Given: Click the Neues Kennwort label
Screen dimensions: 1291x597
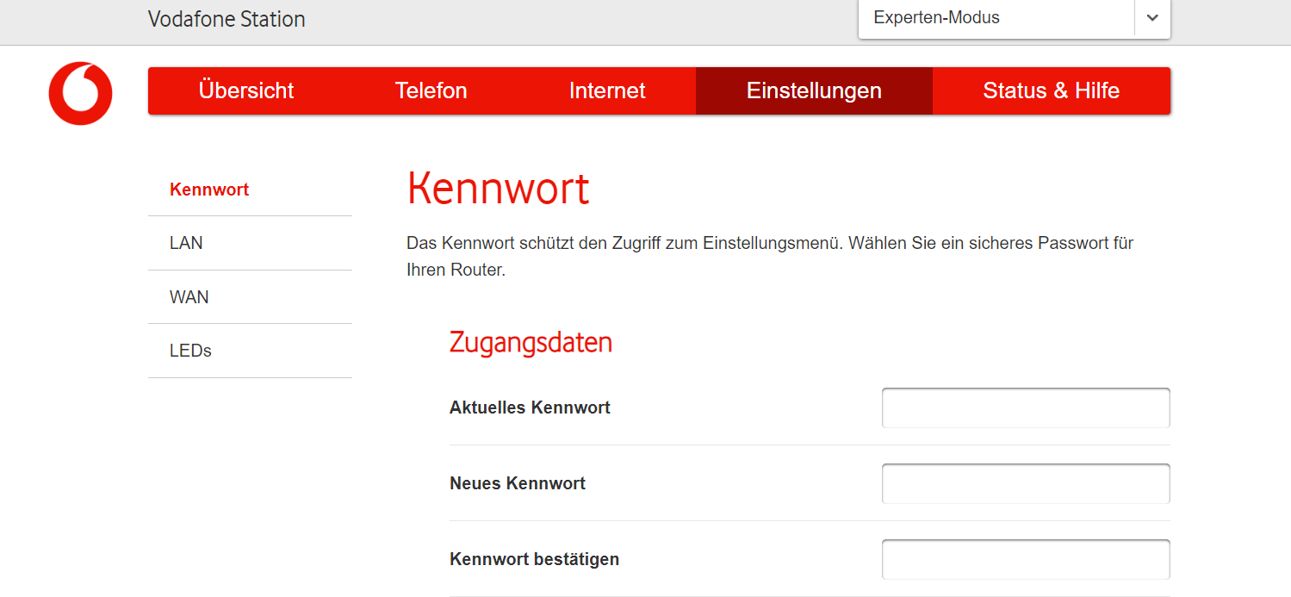Looking at the screenshot, I should click(518, 483).
